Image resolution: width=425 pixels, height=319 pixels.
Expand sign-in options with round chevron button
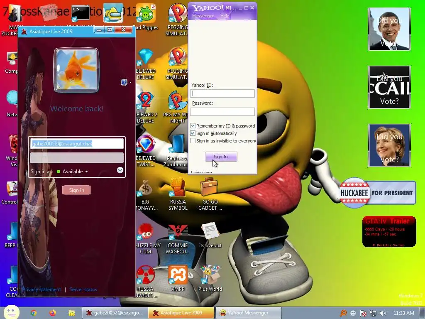120,170
